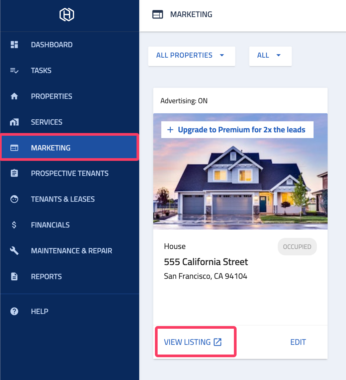
Task: Click the Reports document icon
Action: pos(14,276)
